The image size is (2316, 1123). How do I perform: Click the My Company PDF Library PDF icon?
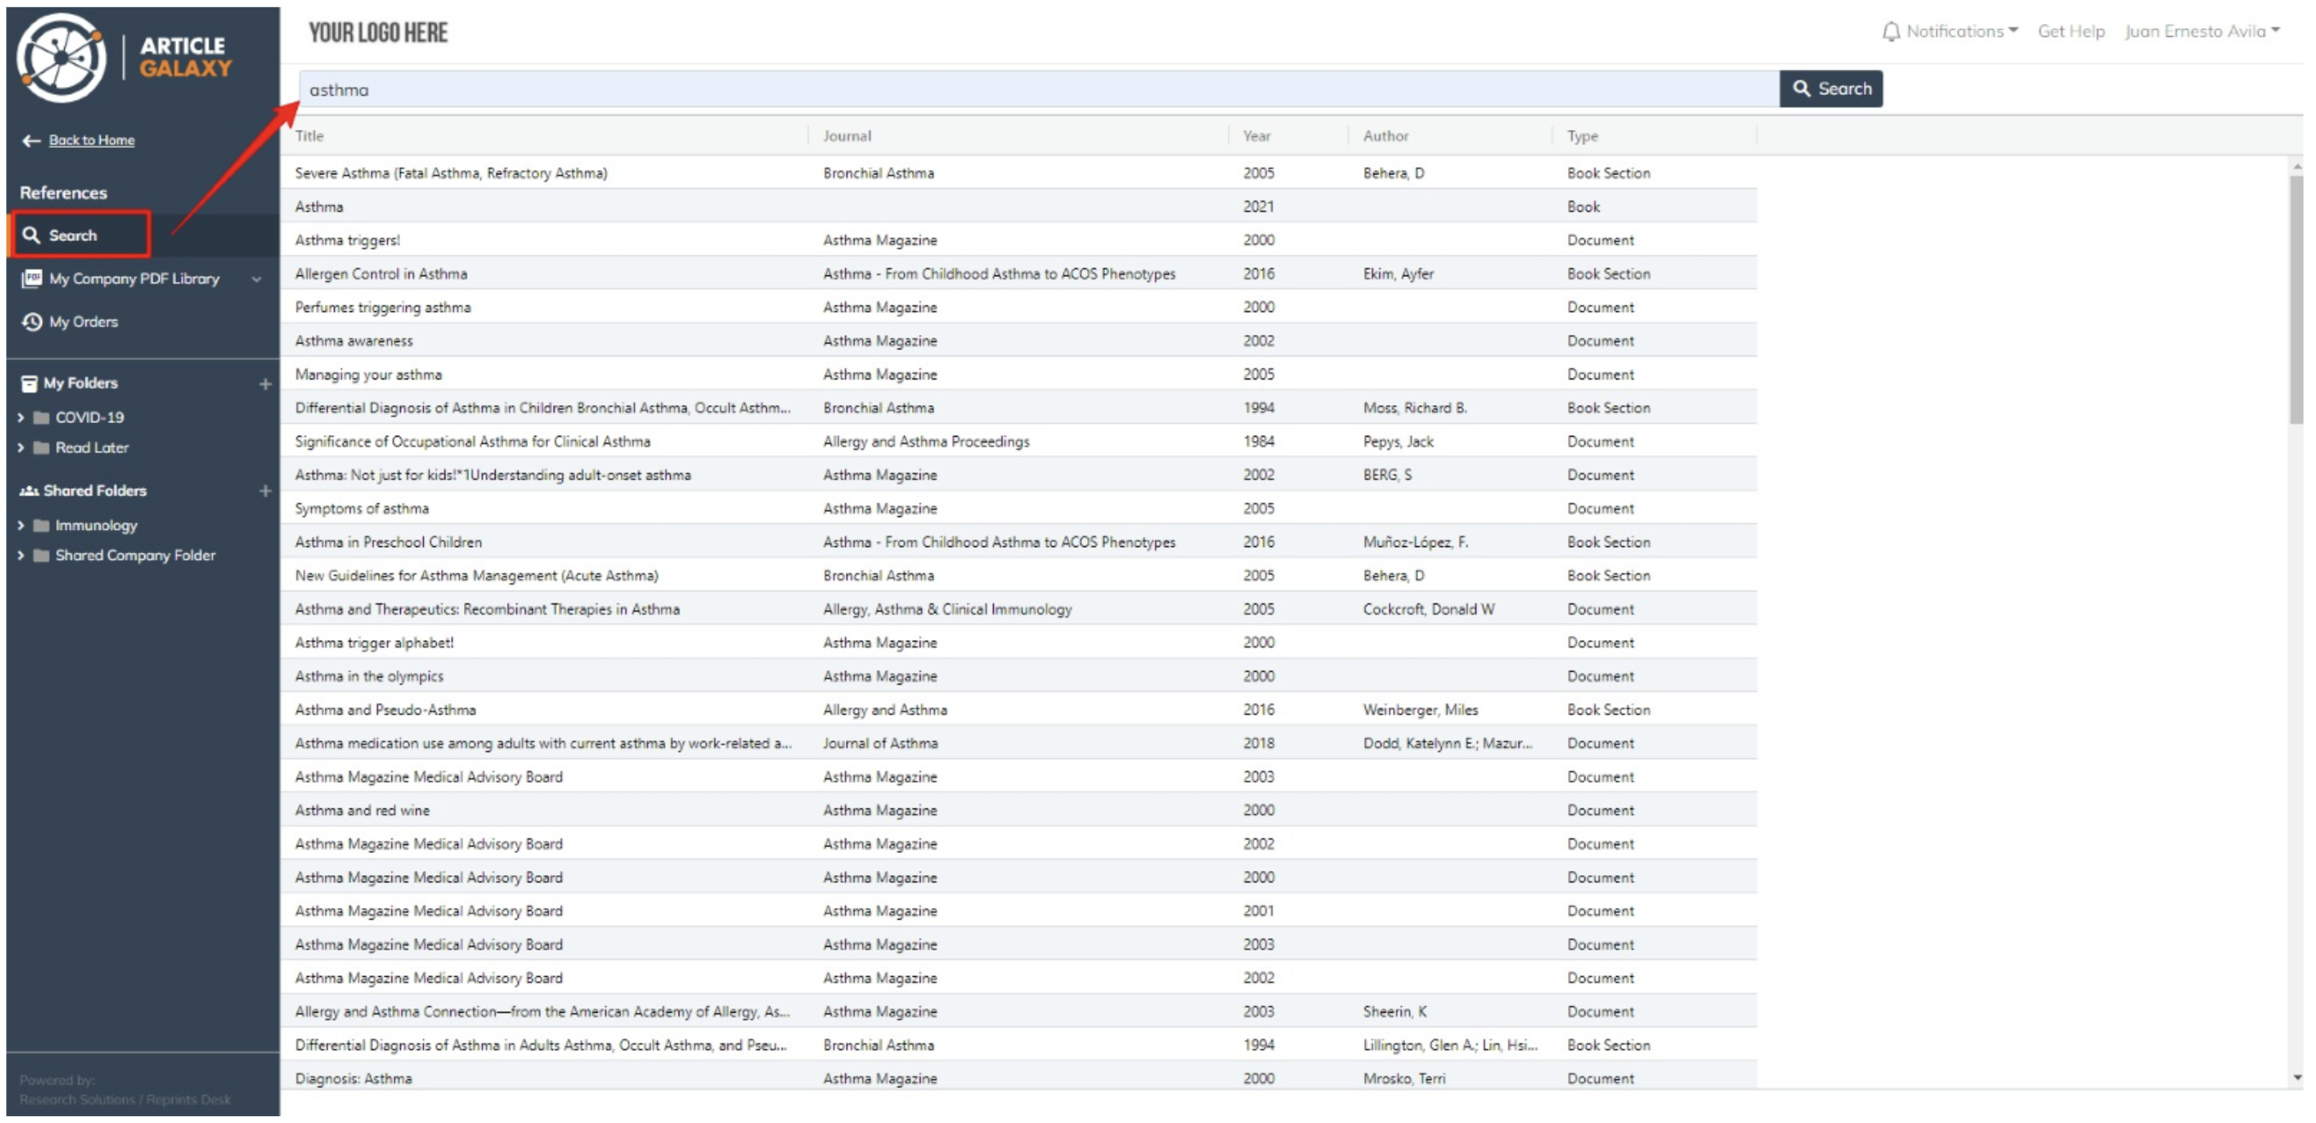[x=32, y=279]
